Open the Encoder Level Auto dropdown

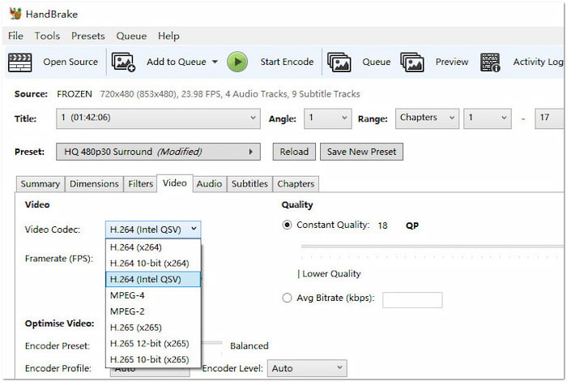(x=307, y=368)
